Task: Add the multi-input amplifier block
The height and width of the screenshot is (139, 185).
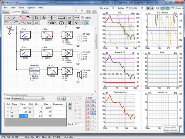Action: click(44, 18)
